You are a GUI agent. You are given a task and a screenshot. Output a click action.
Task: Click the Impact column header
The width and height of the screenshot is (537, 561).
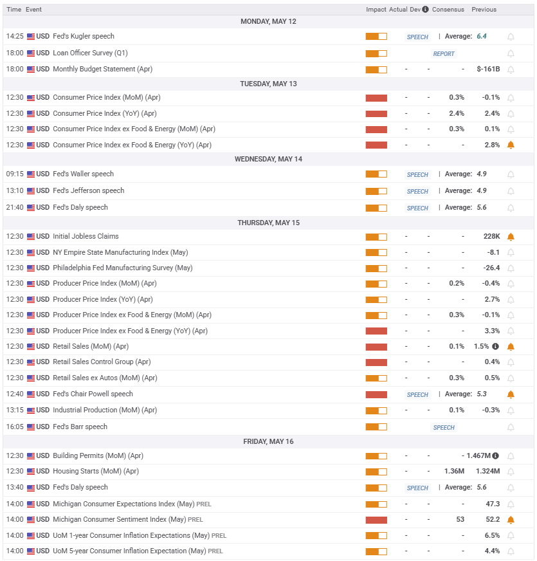[x=376, y=9]
